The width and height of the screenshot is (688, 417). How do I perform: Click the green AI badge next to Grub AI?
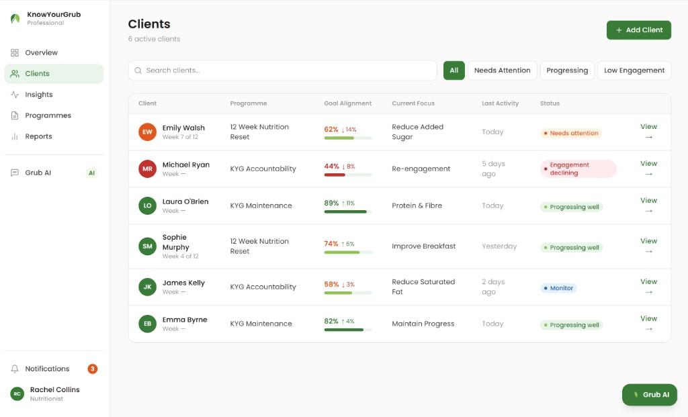click(x=91, y=173)
